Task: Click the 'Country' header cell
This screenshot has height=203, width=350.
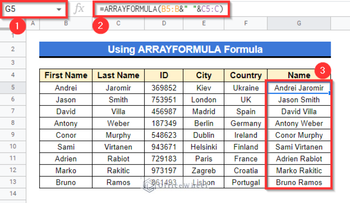Action: pyautogui.click(x=246, y=75)
